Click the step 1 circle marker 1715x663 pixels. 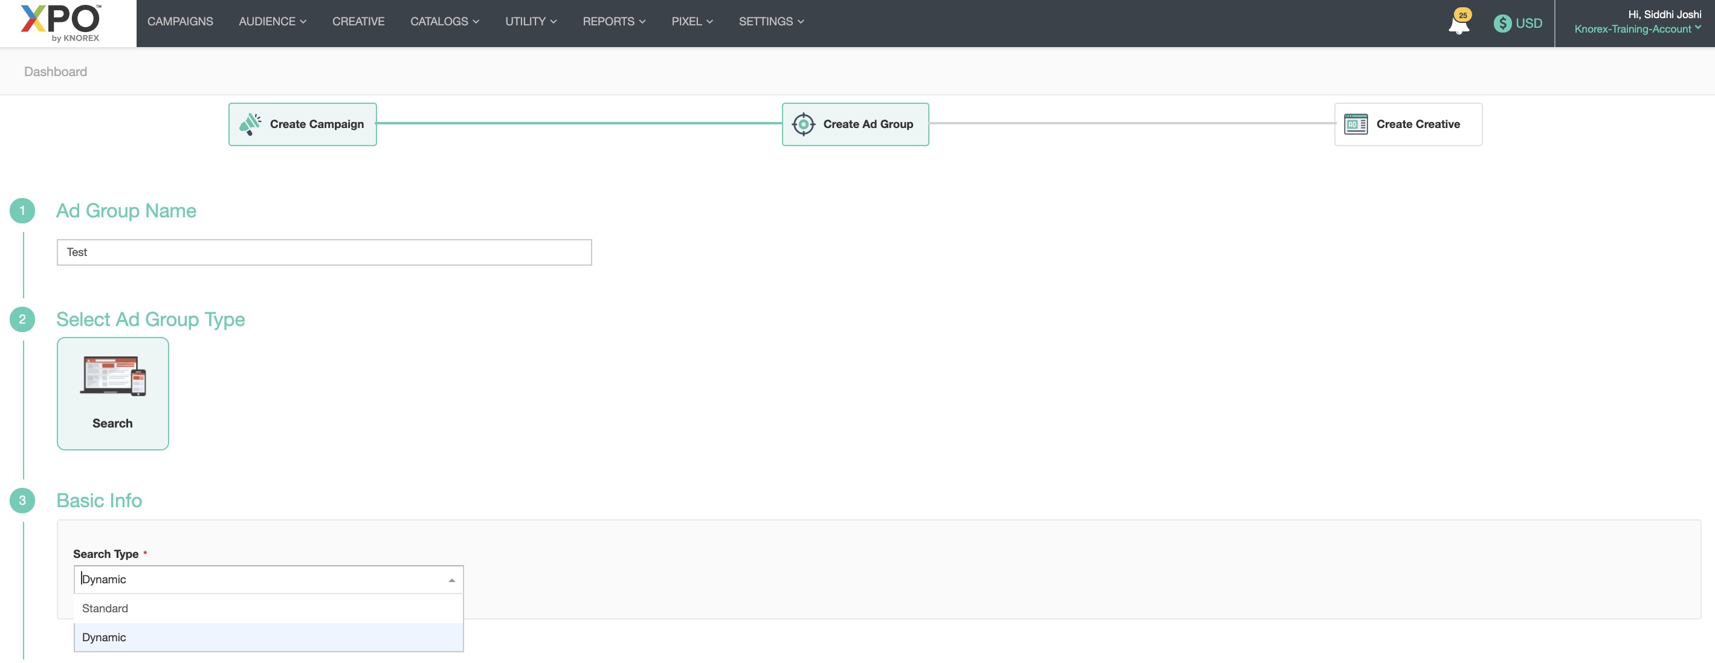[22, 211]
